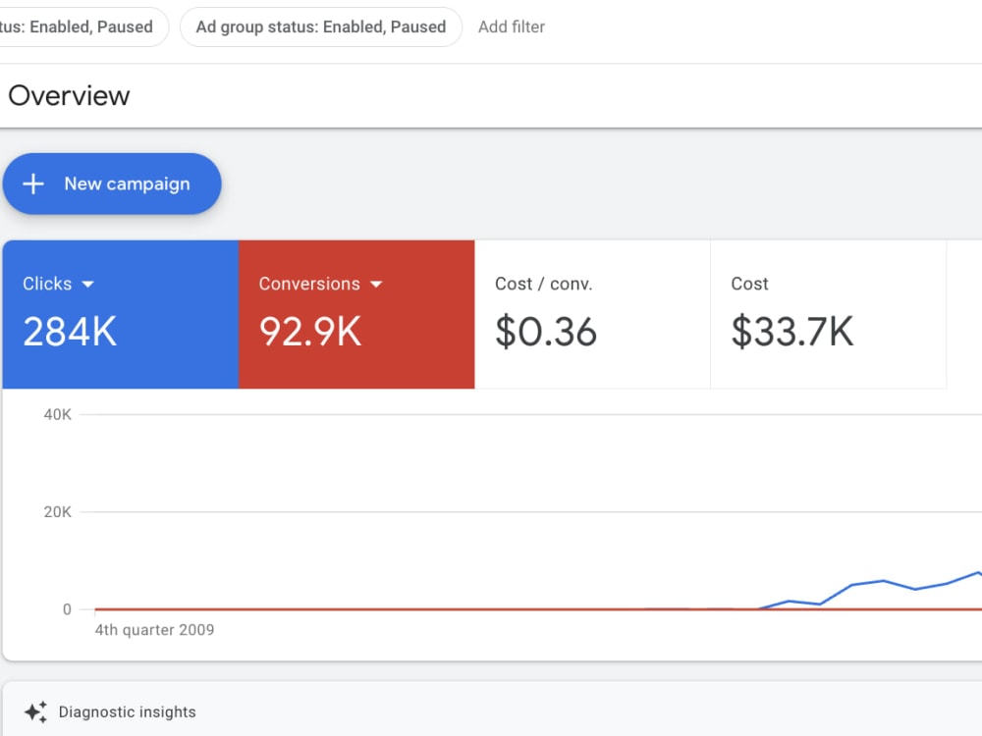Click the 40K gridline label on chart
982x736 pixels.
pos(58,414)
